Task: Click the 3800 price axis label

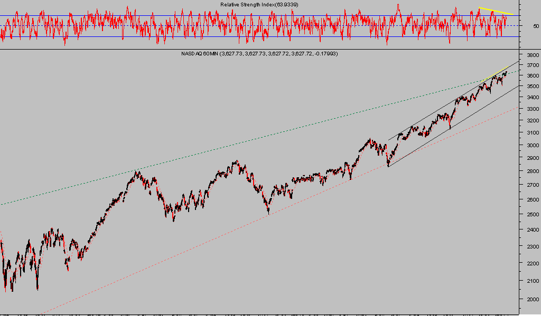Action: tap(532, 55)
